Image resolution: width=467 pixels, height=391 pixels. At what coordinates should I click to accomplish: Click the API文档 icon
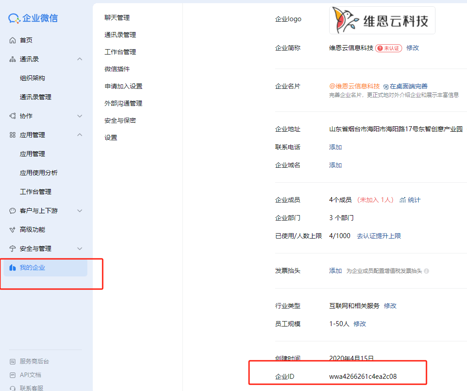[13, 375]
